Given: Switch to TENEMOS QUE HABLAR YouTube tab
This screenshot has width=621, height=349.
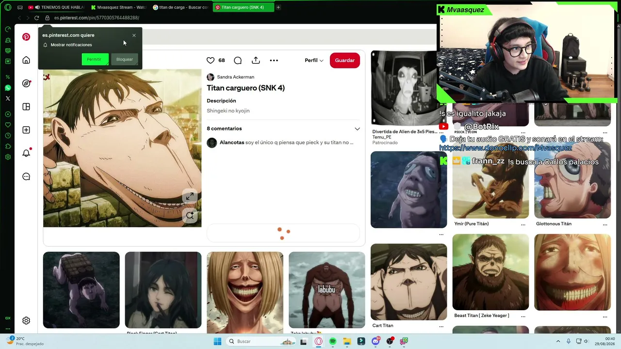Looking at the screenshot, I should [57, 7].
